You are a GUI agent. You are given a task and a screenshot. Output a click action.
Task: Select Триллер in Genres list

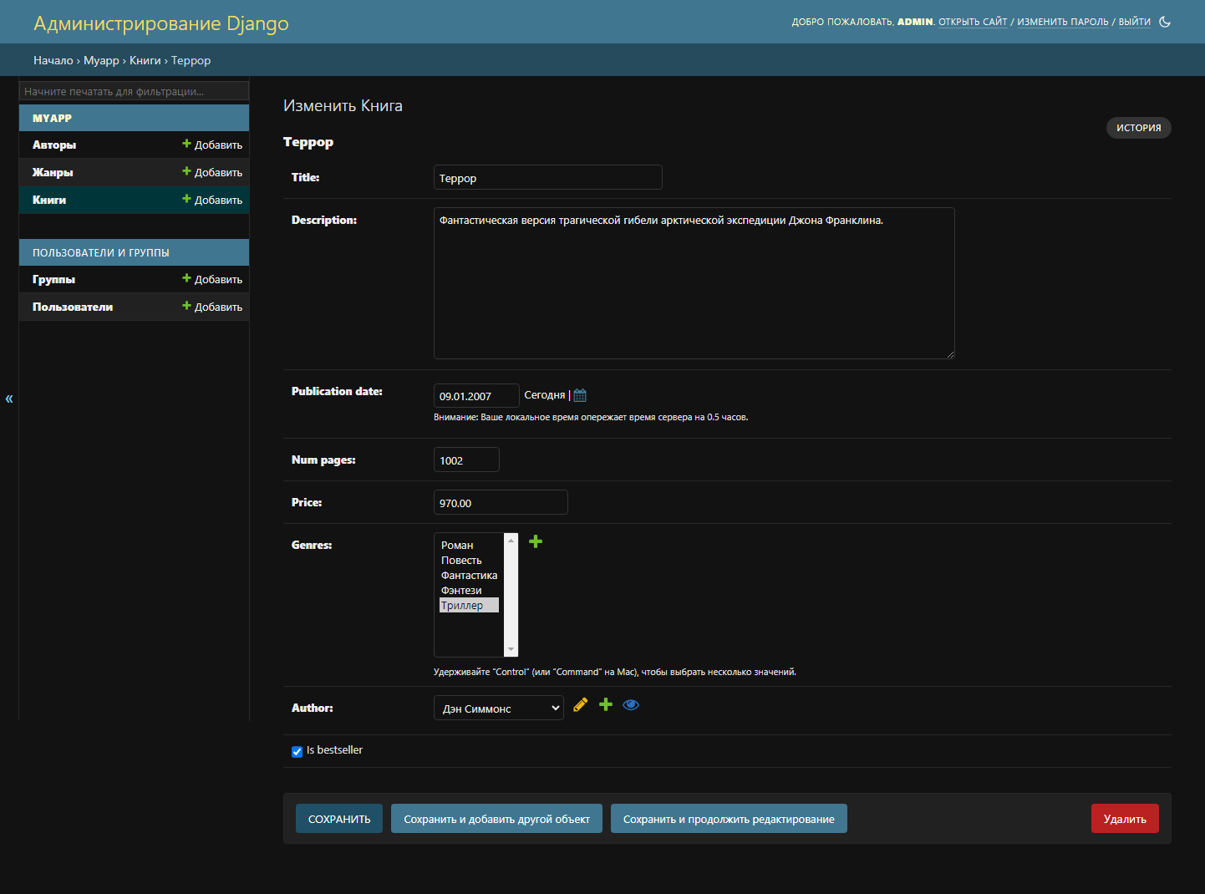[469, 605]
